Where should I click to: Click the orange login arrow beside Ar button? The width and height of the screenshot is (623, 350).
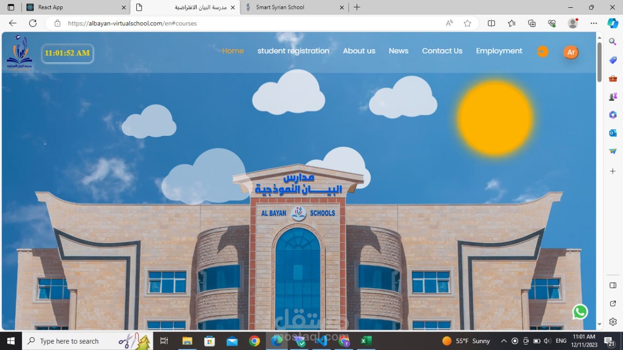click(542, 51)
